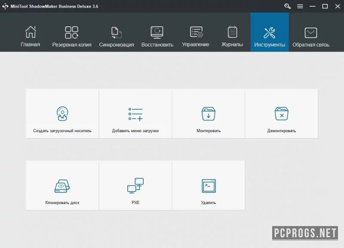
Task: View the Журналы tab
Action: [232, 36]
